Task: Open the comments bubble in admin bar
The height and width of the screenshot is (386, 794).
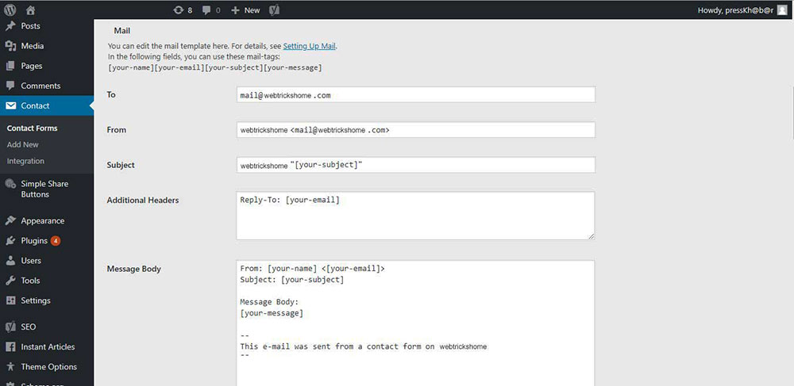Action: [x=211, y=10]
